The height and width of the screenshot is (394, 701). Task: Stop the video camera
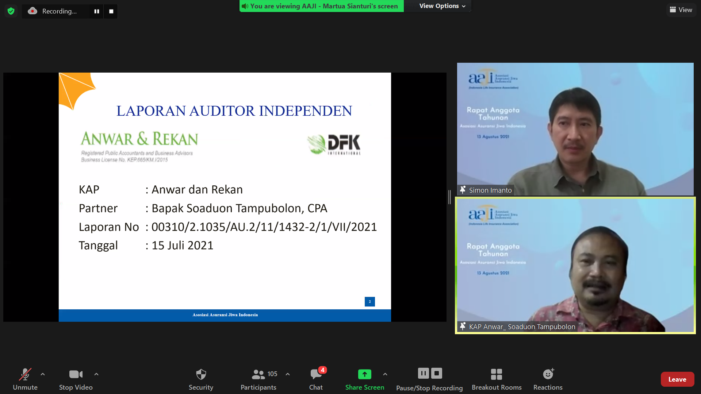[76, 379]
